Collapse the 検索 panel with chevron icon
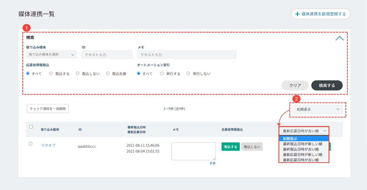Viewport: 367px width, 190px height. (x=339, y=38)
